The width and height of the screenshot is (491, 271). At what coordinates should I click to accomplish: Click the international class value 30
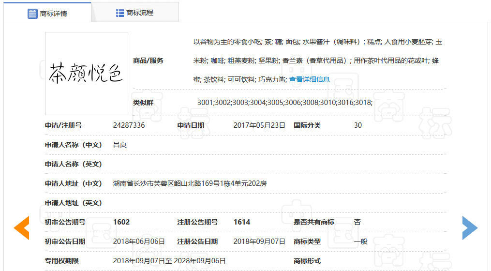pos(358,125)
